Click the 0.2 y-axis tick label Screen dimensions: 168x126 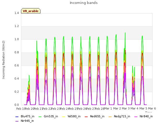tap(17, 92)
